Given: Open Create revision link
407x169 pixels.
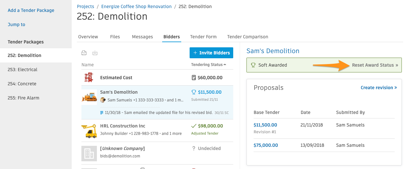Looking at the screenshot, I should (379, 88).
